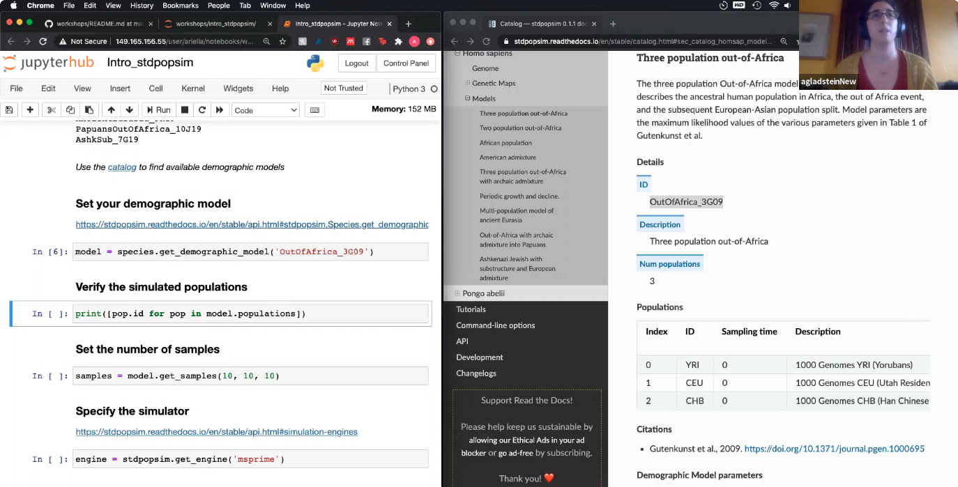
Task: Open the Gutenkunst DOI citation link
Action: click(834, 449)
